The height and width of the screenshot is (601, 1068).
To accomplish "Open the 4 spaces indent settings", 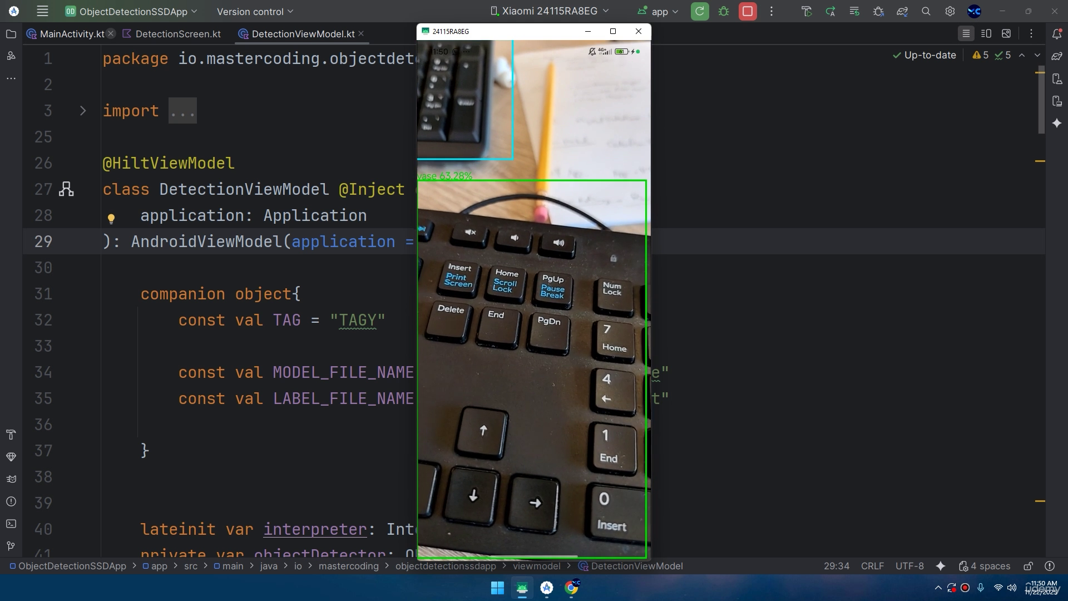I will (985, 566).
